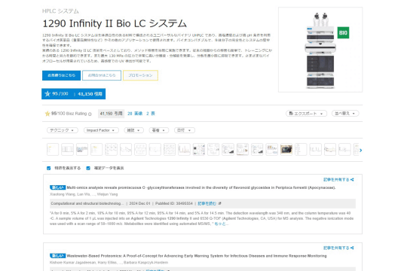The width and height of the screenshot is (407, 271).
Task: Open the Impact Factor filter dropdown
Action: point(101,130)
